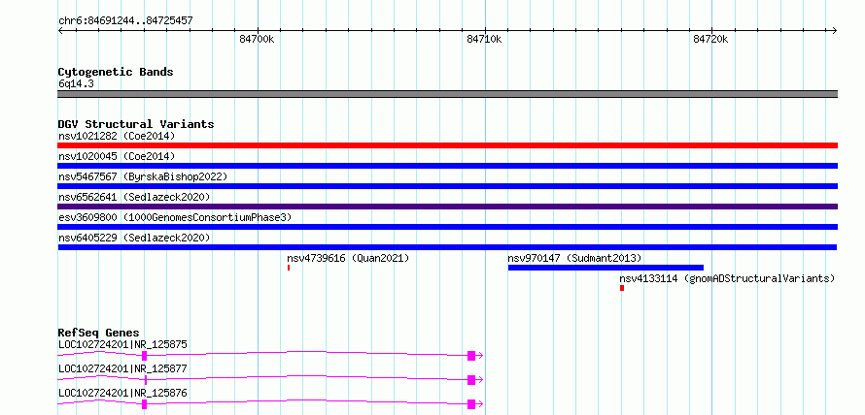The height and width of the screenshot is (415, 865).
Task: Open the LOC102724201|NR_125877 transcript label
Action: click(122, 368)
